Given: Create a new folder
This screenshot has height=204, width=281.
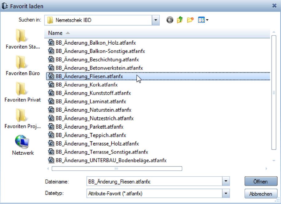Looking at the screenshot, I should [x=190, y=20].
